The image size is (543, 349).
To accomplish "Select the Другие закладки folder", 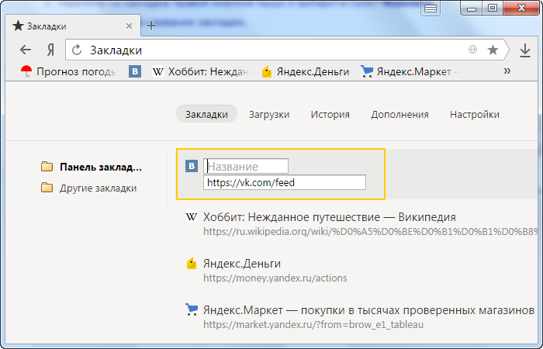I will (88, 188).
